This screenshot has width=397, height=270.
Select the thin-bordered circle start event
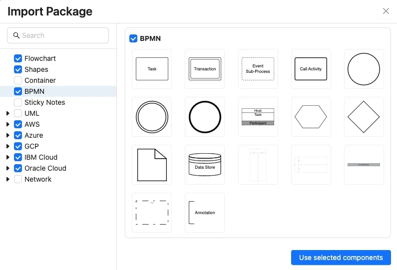point(364,69)
